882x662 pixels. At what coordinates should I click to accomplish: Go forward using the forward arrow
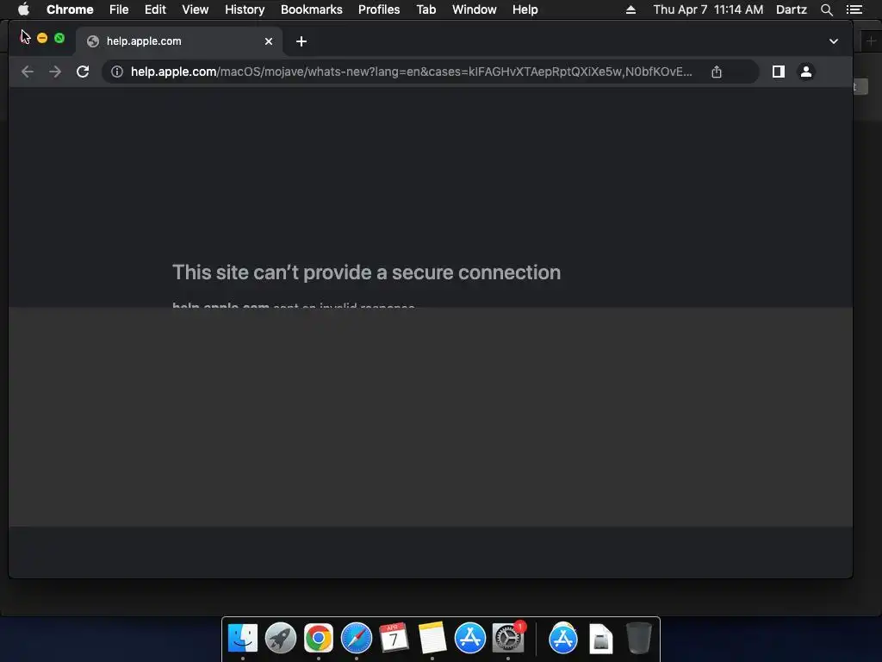[55, 72]
